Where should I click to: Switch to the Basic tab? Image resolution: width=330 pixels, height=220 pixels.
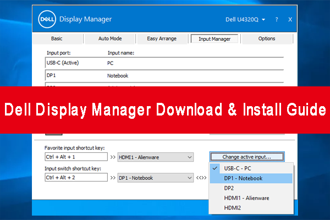57,38
